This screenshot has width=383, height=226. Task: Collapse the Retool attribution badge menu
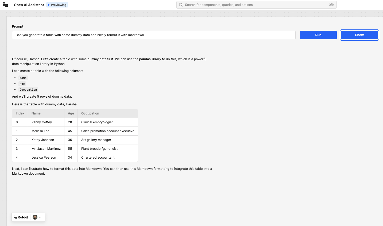click(40, 217)
